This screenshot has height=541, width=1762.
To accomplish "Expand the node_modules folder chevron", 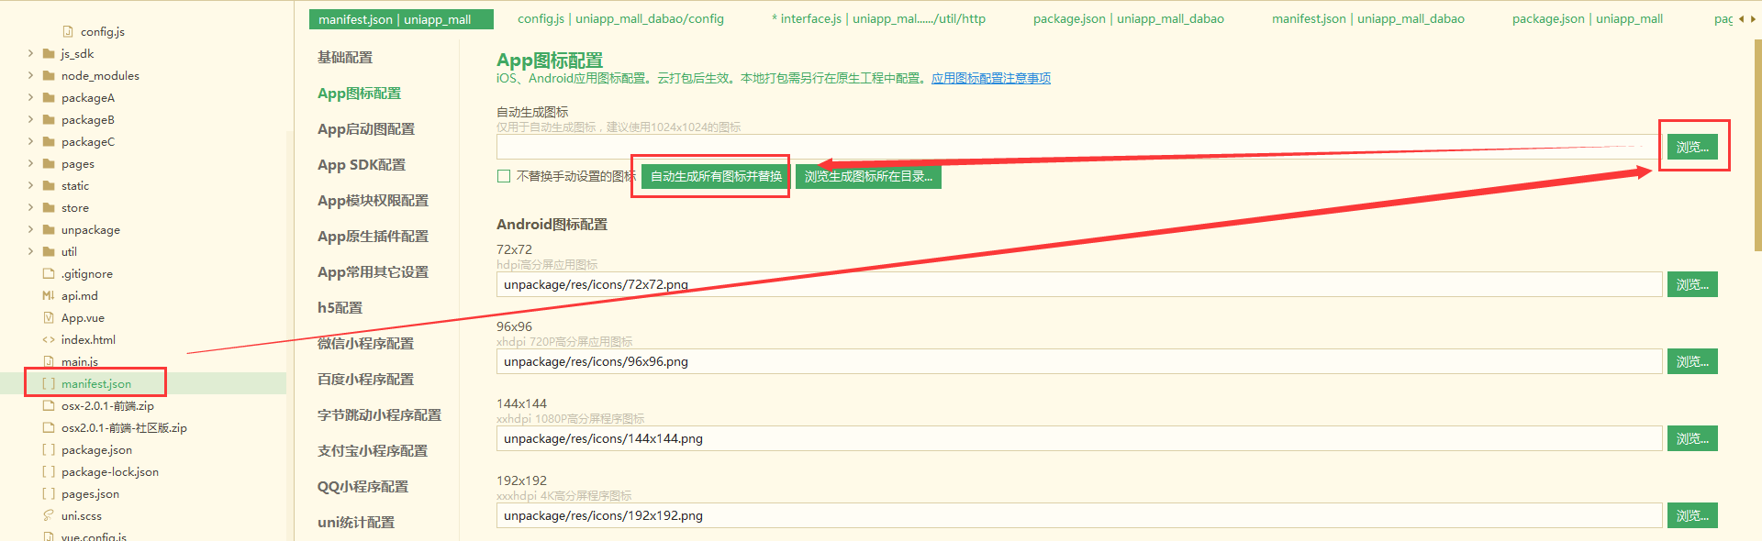I will click(30, 76).
